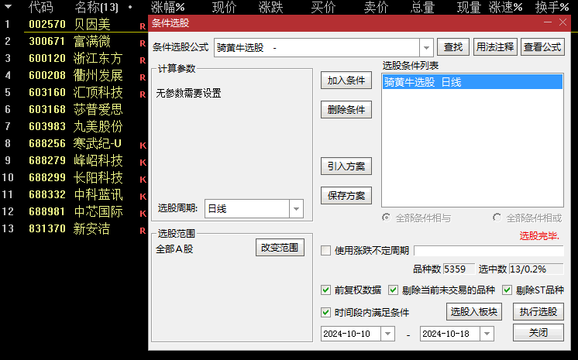The image size is (578, 360).
Task: Sort by 现量 column header
Action: click(x=469, y=7)
